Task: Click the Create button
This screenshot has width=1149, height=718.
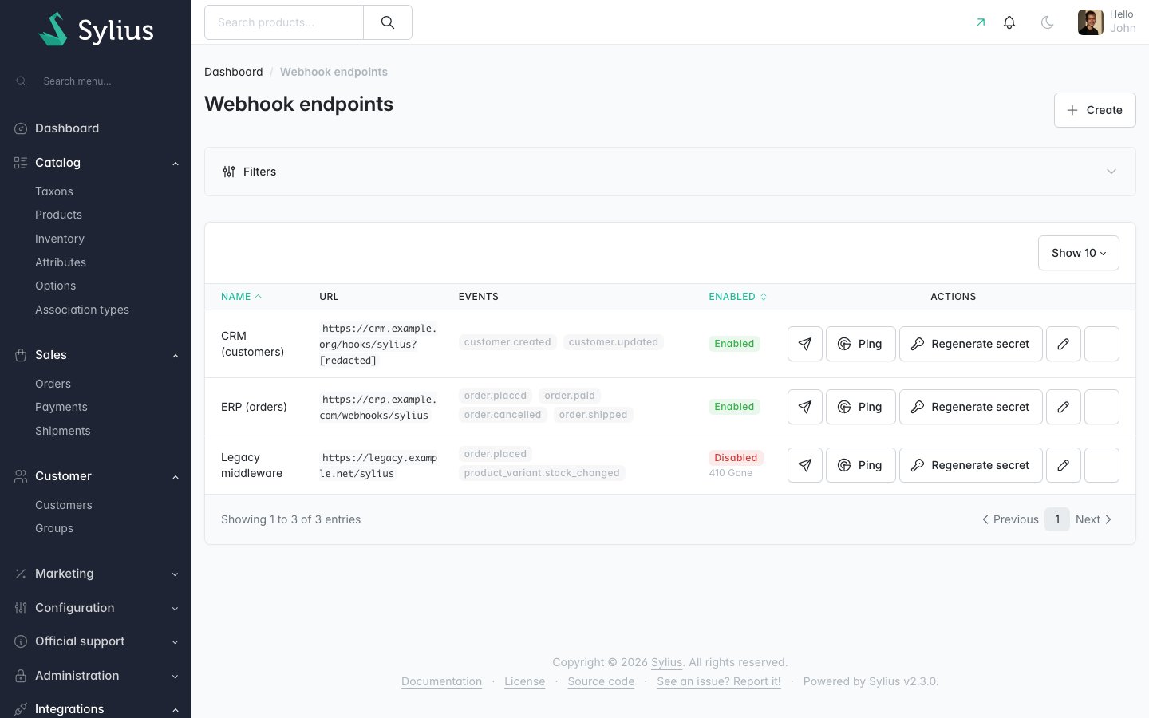Action: (x=1095, y=110)
